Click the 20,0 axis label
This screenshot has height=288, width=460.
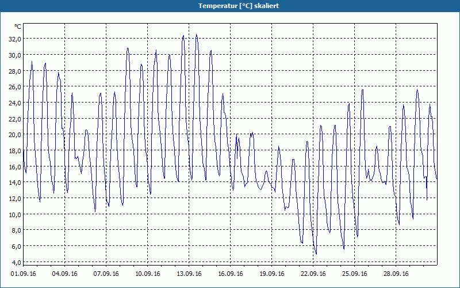15,135
